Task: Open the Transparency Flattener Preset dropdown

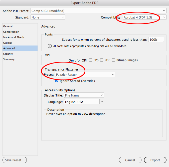Action: [85, 74]
